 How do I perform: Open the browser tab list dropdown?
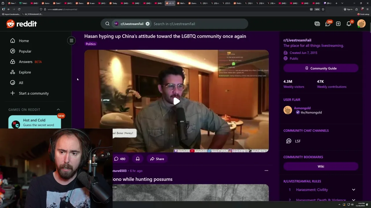(342, 3)
